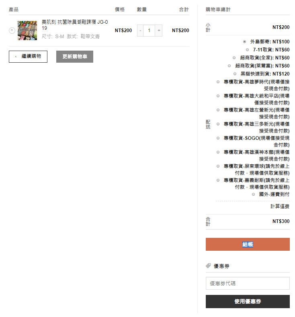Click the quantity number field
This screenshot has height=317, width=295.
click(150, 31)
